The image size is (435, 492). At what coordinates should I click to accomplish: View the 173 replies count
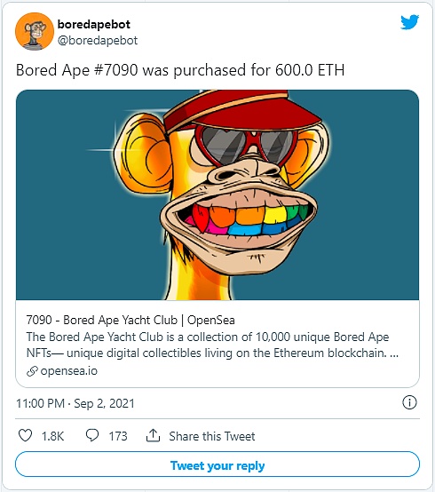(x=118, y=436)
